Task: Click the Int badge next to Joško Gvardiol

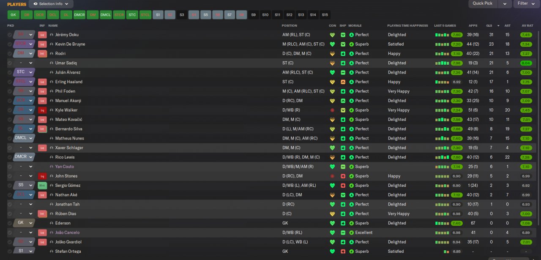Action: pos(42,242)
